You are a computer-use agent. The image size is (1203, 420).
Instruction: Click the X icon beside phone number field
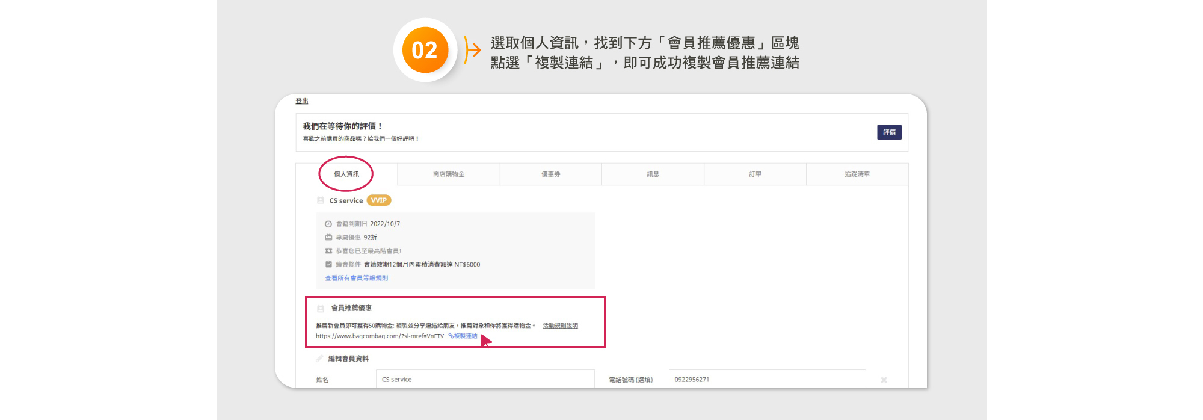coord(884,380)
